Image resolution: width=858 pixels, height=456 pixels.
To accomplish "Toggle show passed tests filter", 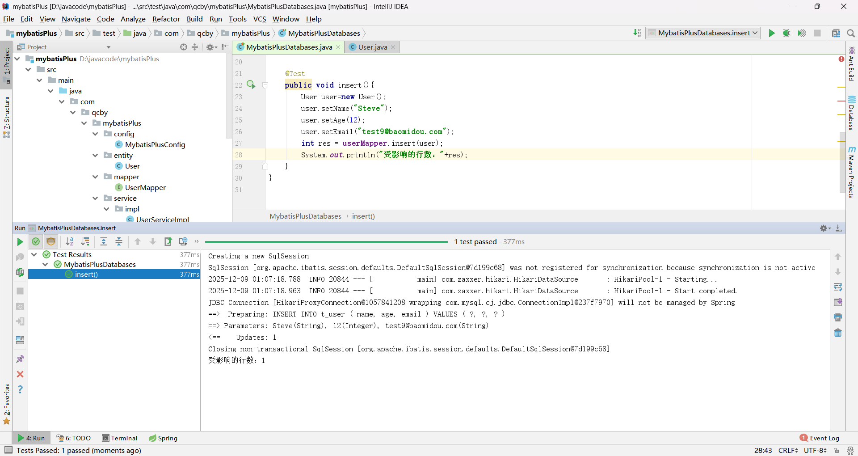I will pyautogui.click(x=36, y=242).
